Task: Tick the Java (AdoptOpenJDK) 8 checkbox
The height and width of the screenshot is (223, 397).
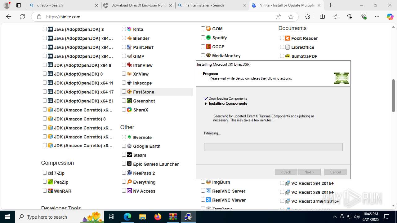Action: pos(45,29)
